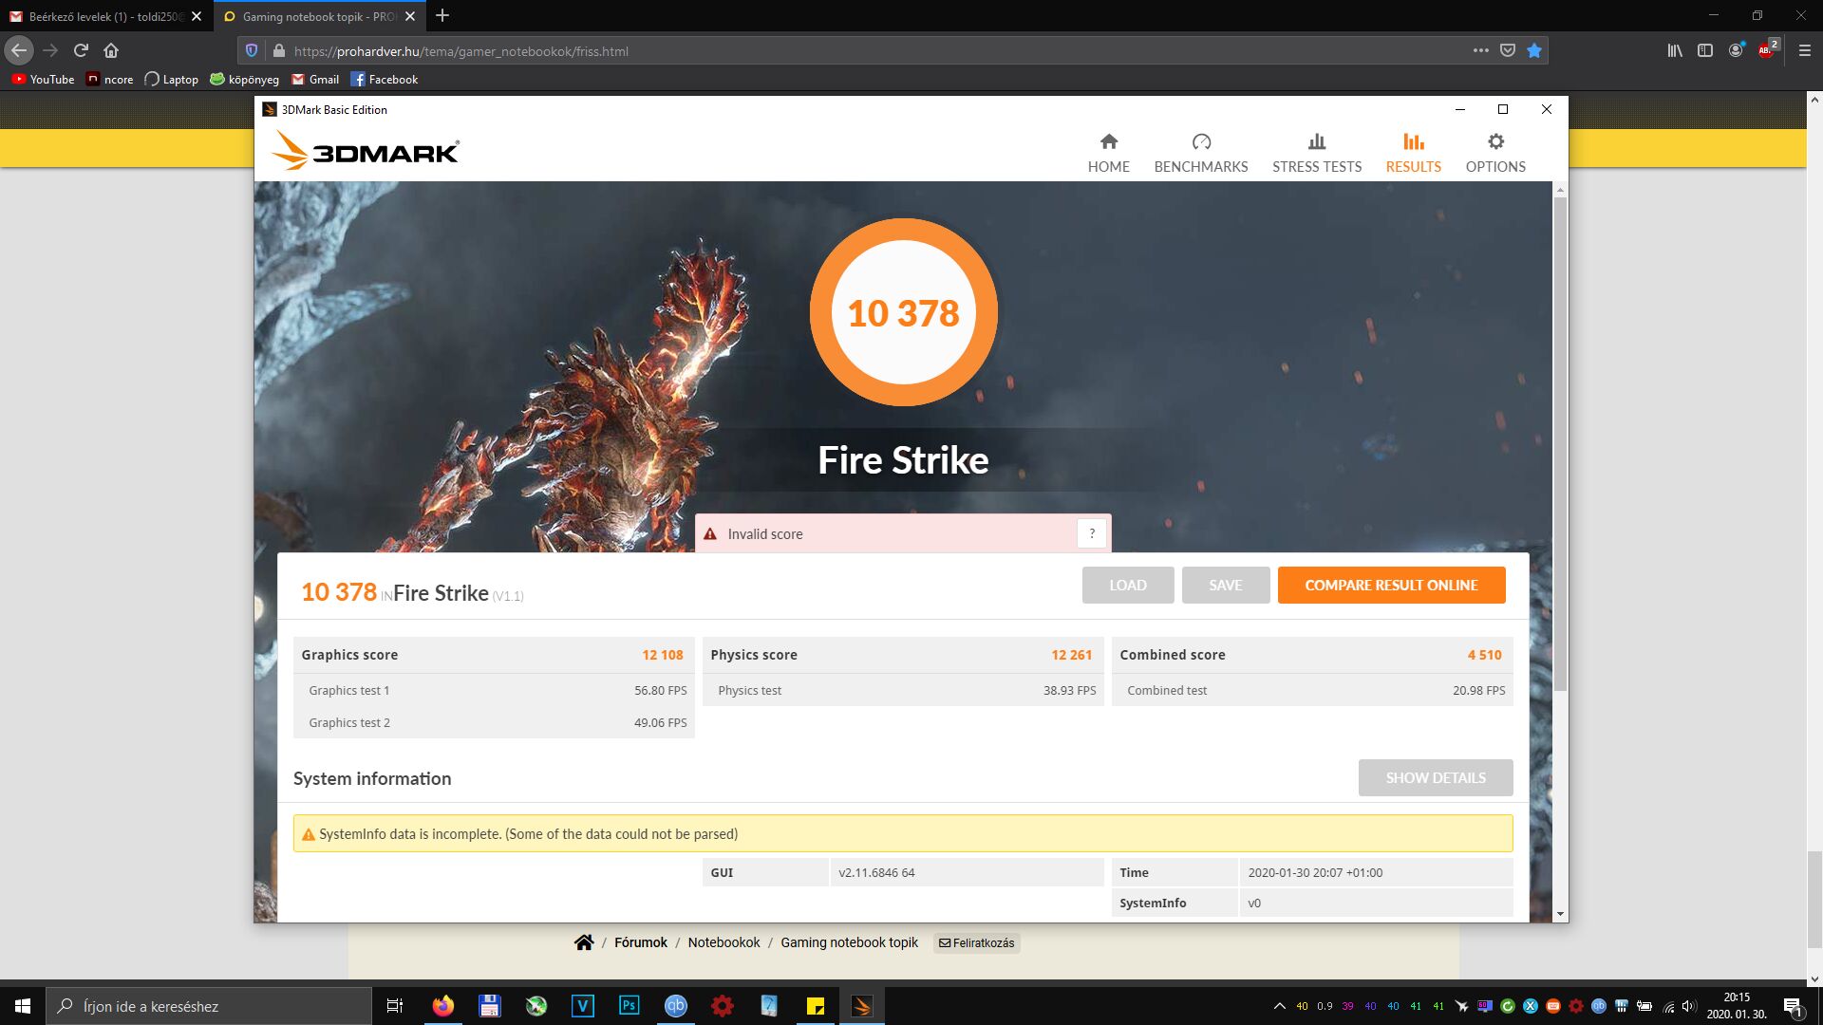1823x1025 pixels.
Task: Select the Results tab in 3DMark
Action: click(x=1413, y=153)
